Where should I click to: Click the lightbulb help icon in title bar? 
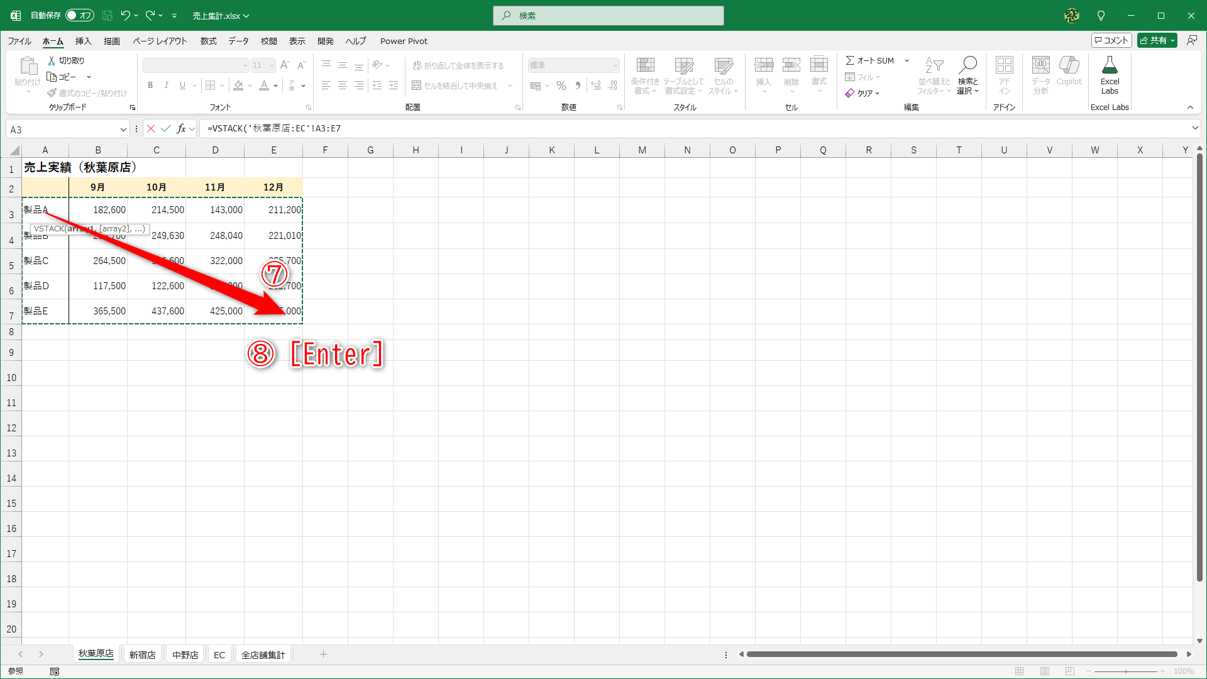coord(1101,15)
